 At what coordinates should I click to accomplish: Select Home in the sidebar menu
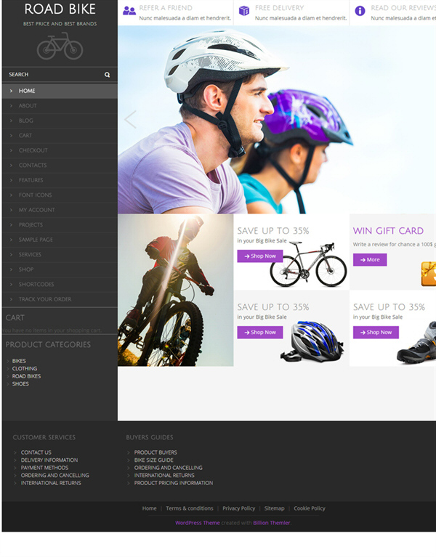(27, 91)
